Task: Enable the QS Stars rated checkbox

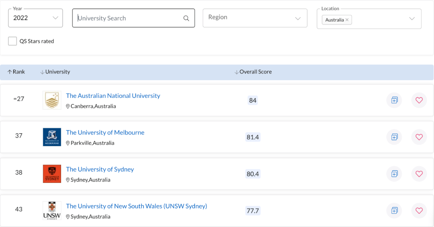Action: 12,41
